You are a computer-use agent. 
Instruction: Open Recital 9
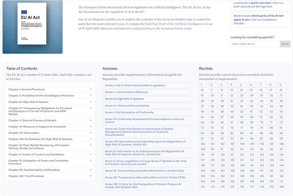[x=282, y=85]
